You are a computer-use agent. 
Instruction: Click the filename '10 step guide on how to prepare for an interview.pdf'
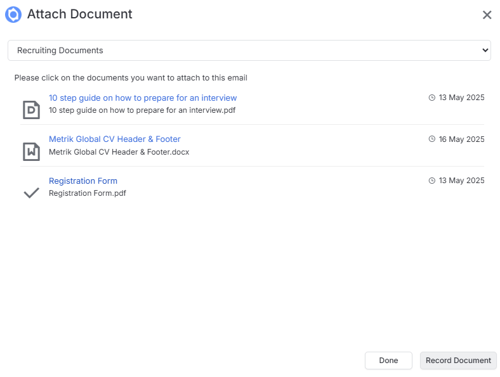pyautogui.click(x=142, y=110)
